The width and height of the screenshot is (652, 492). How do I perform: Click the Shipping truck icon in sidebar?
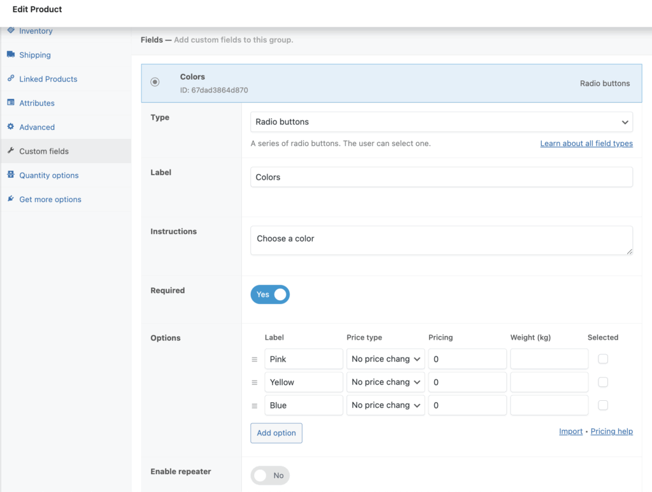tap(11, 55)
